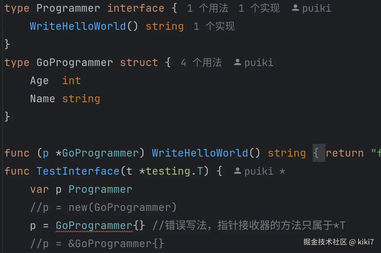Click '1 个实现' hint beside WriteHelloWorld method
The image size is (381, 253).
[214, 26]
